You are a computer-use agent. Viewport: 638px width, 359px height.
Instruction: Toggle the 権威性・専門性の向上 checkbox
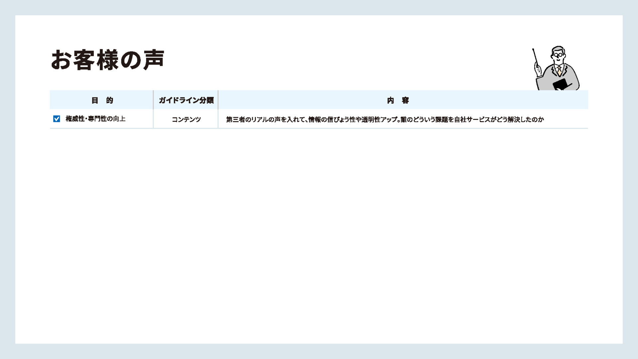(56, 119)
